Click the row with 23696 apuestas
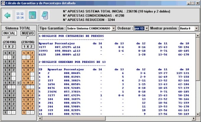The width and height of the screenshot is (201, 122). pyautogui.click(x=114, y=92)
